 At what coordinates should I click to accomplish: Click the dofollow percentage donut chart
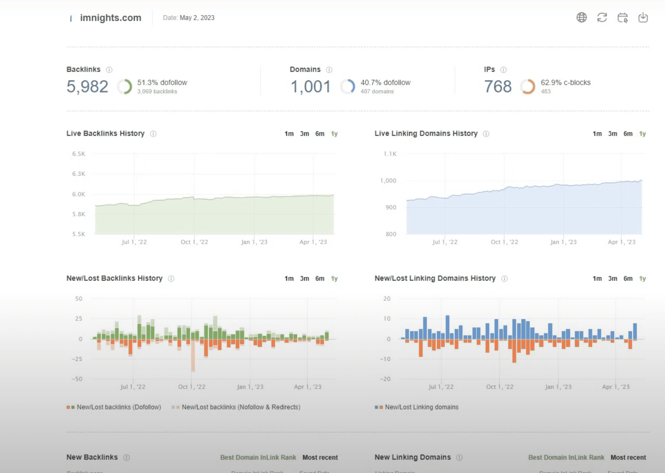click(125, 86)
